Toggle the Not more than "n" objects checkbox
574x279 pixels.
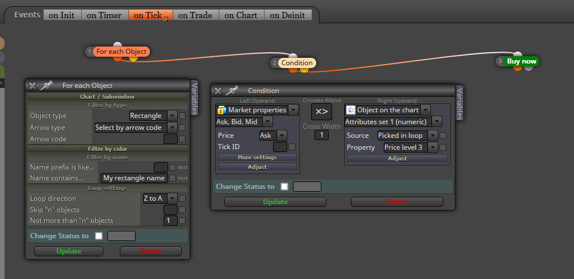click(182, 221)
